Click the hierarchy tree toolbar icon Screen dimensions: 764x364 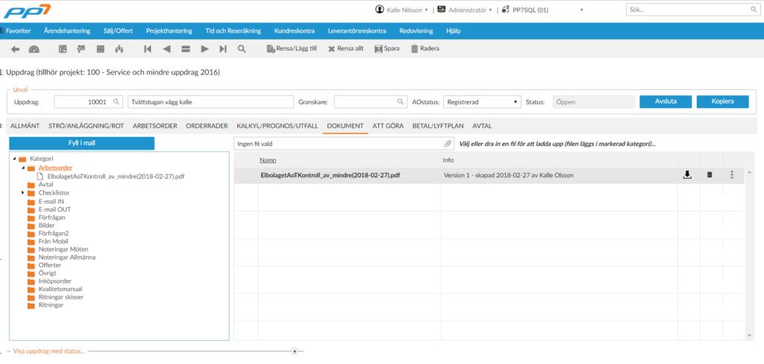point(119,48)
